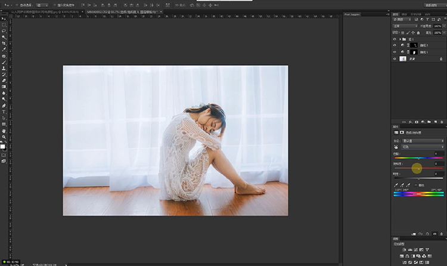Viewport: 447px width, 266px height.
Task: Click the create new group folder button
Action: [x=429, y=122]
